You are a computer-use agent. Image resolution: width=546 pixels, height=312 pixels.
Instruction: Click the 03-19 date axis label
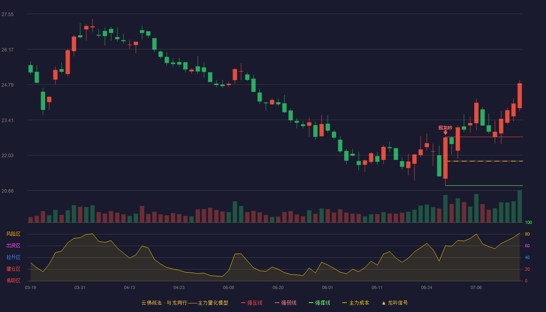tap(30, 287)
